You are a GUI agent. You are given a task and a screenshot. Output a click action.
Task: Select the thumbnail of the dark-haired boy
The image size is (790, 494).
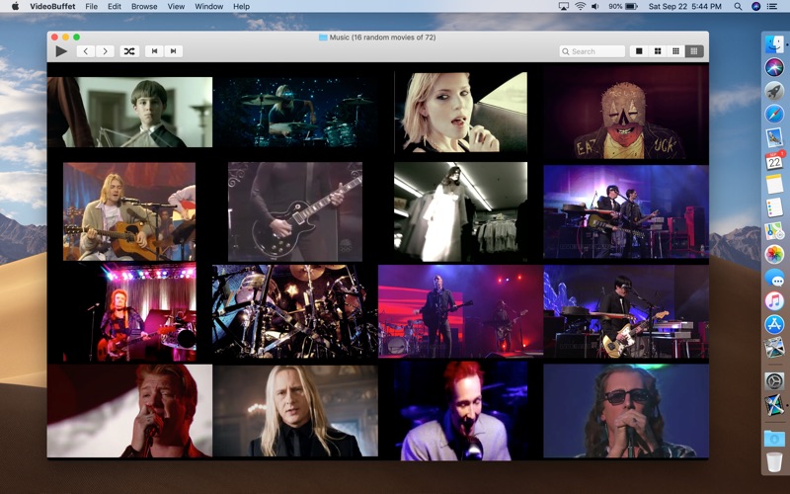pos(129,112)
